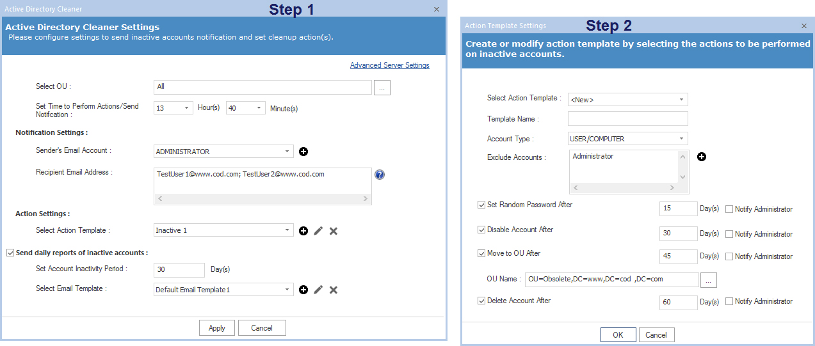Toggle Move to OU After checkbox
815x346 pixels.
481,253
